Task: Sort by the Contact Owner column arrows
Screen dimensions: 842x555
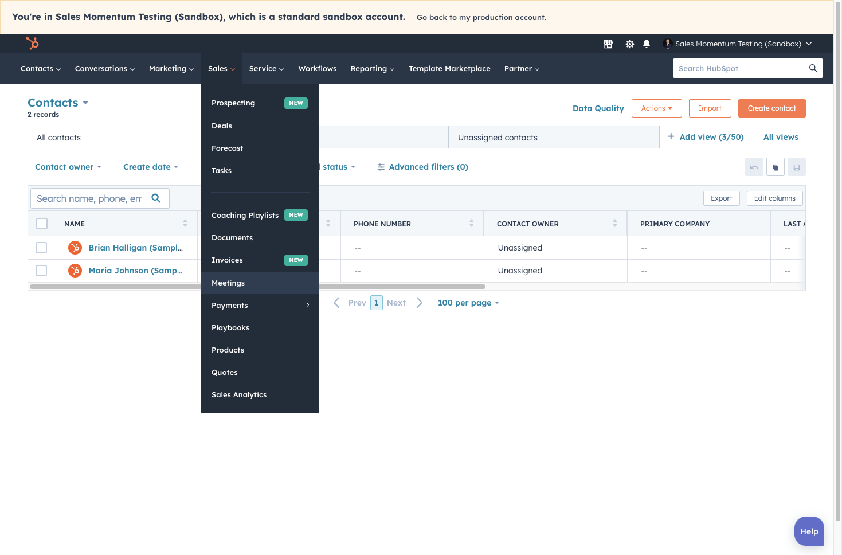Action: [614, 224]
